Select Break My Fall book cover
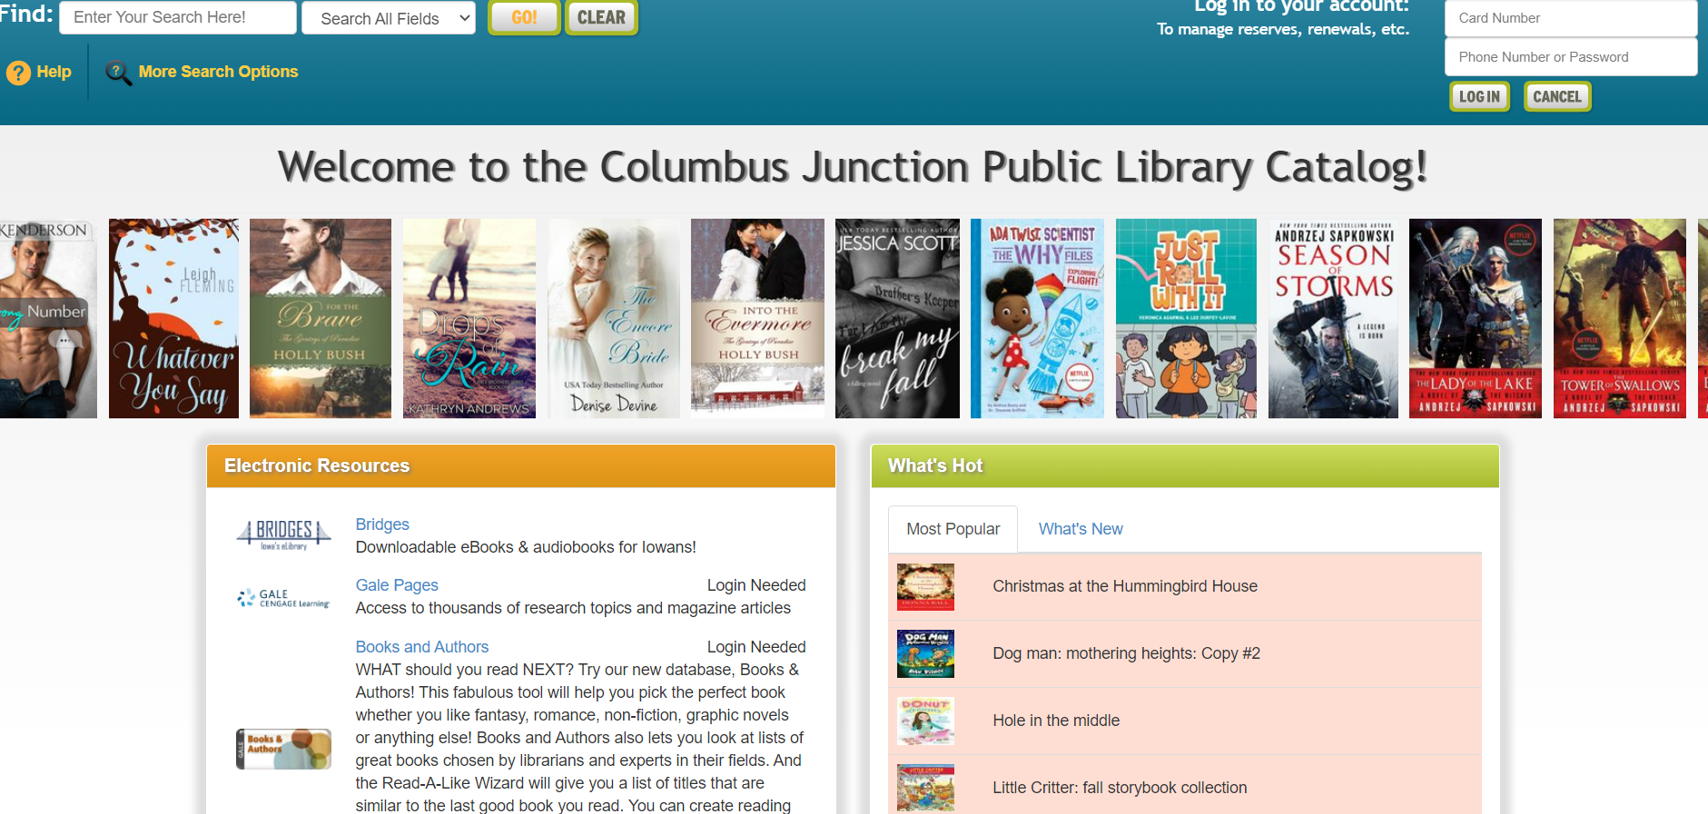 pyautogui.click(x=897, y=319)
